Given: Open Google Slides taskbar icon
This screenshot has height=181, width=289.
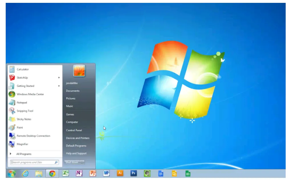Looking at the screenshot, I should tap(174, 174).
